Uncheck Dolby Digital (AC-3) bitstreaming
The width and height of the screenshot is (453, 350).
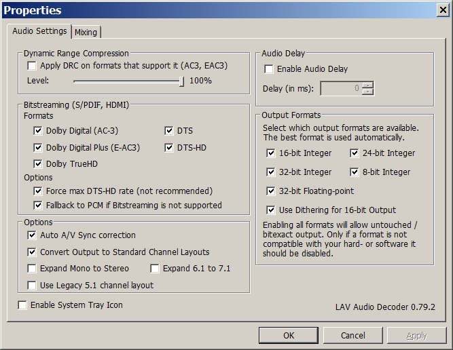coord(38,131)
